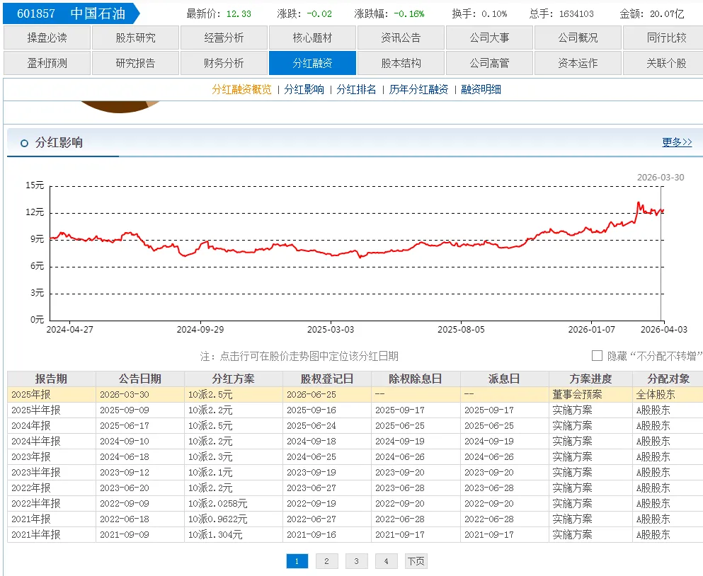This screenshot has height=576, width=703.
Task: Select the 2025年报 dividend row
Action: (x=355, y=394)
